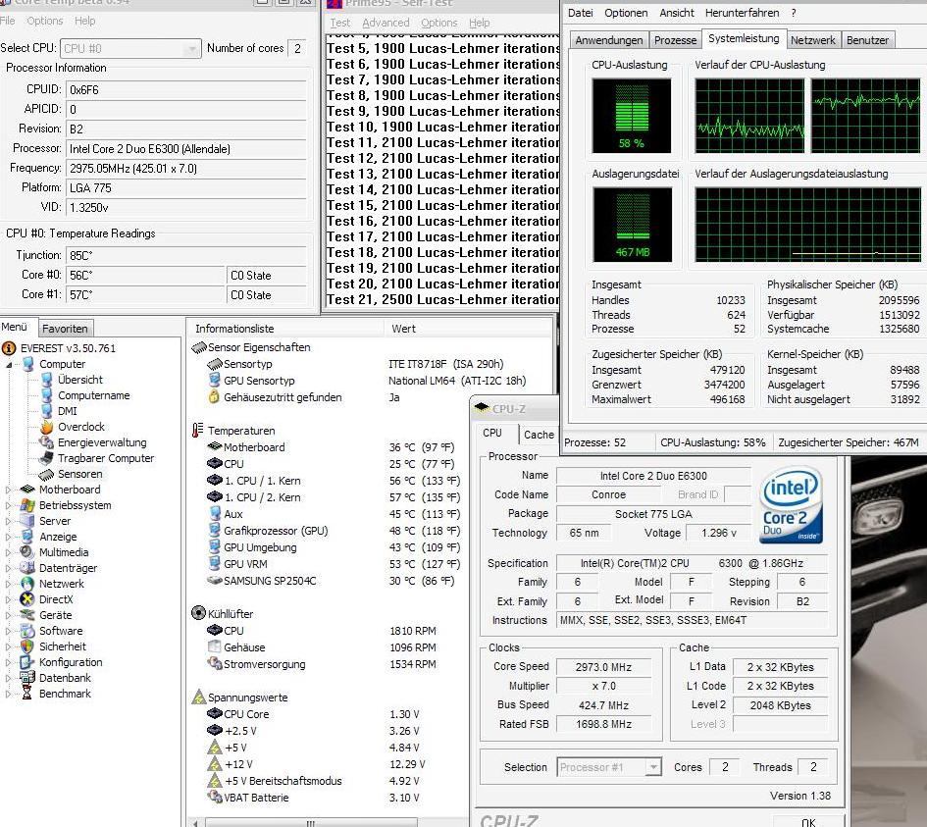The height and width of the screenshot is (827, 927).
Task: Open the Herunterfahren menu
Action: pos(742,13)
